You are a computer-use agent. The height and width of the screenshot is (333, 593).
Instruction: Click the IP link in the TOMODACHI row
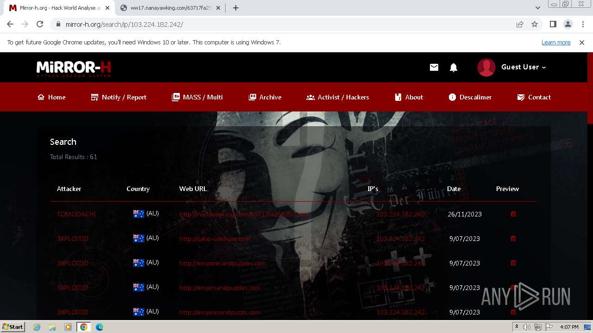[x=400, y=214]
